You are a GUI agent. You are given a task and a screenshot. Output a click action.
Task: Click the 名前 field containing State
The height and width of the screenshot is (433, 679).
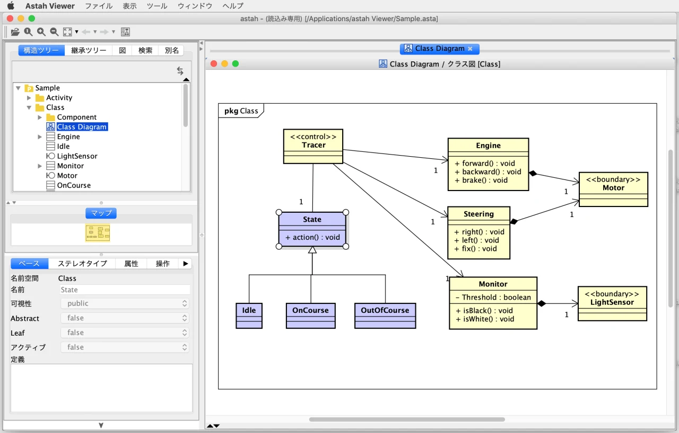coord(125,290)
